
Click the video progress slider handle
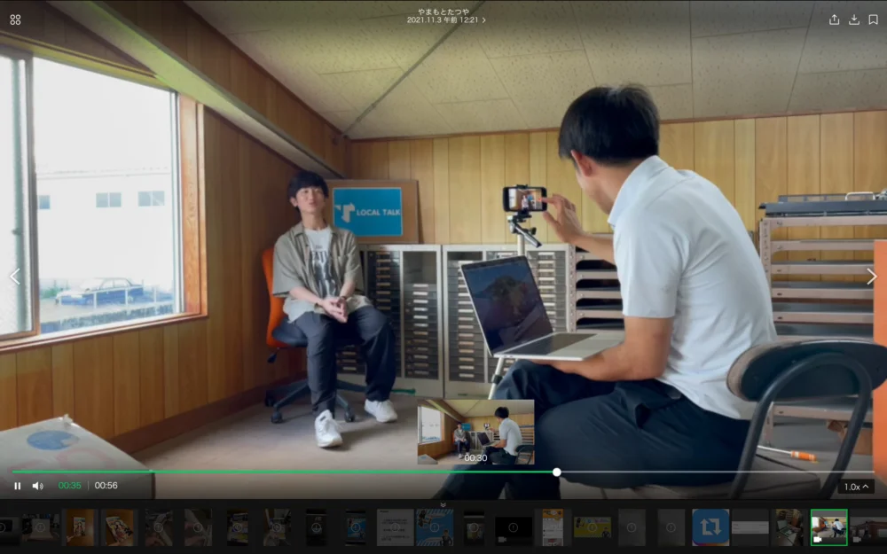click(x=556, y=472)
